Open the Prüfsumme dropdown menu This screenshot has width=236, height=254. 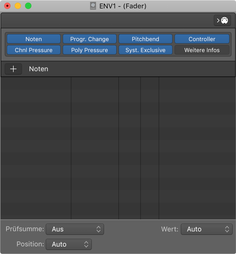tap(75, 229)
